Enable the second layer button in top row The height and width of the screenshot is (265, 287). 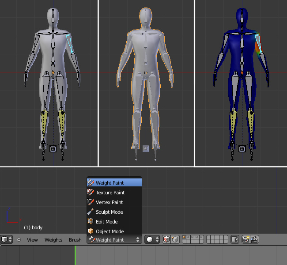click(x=189, y=237)
